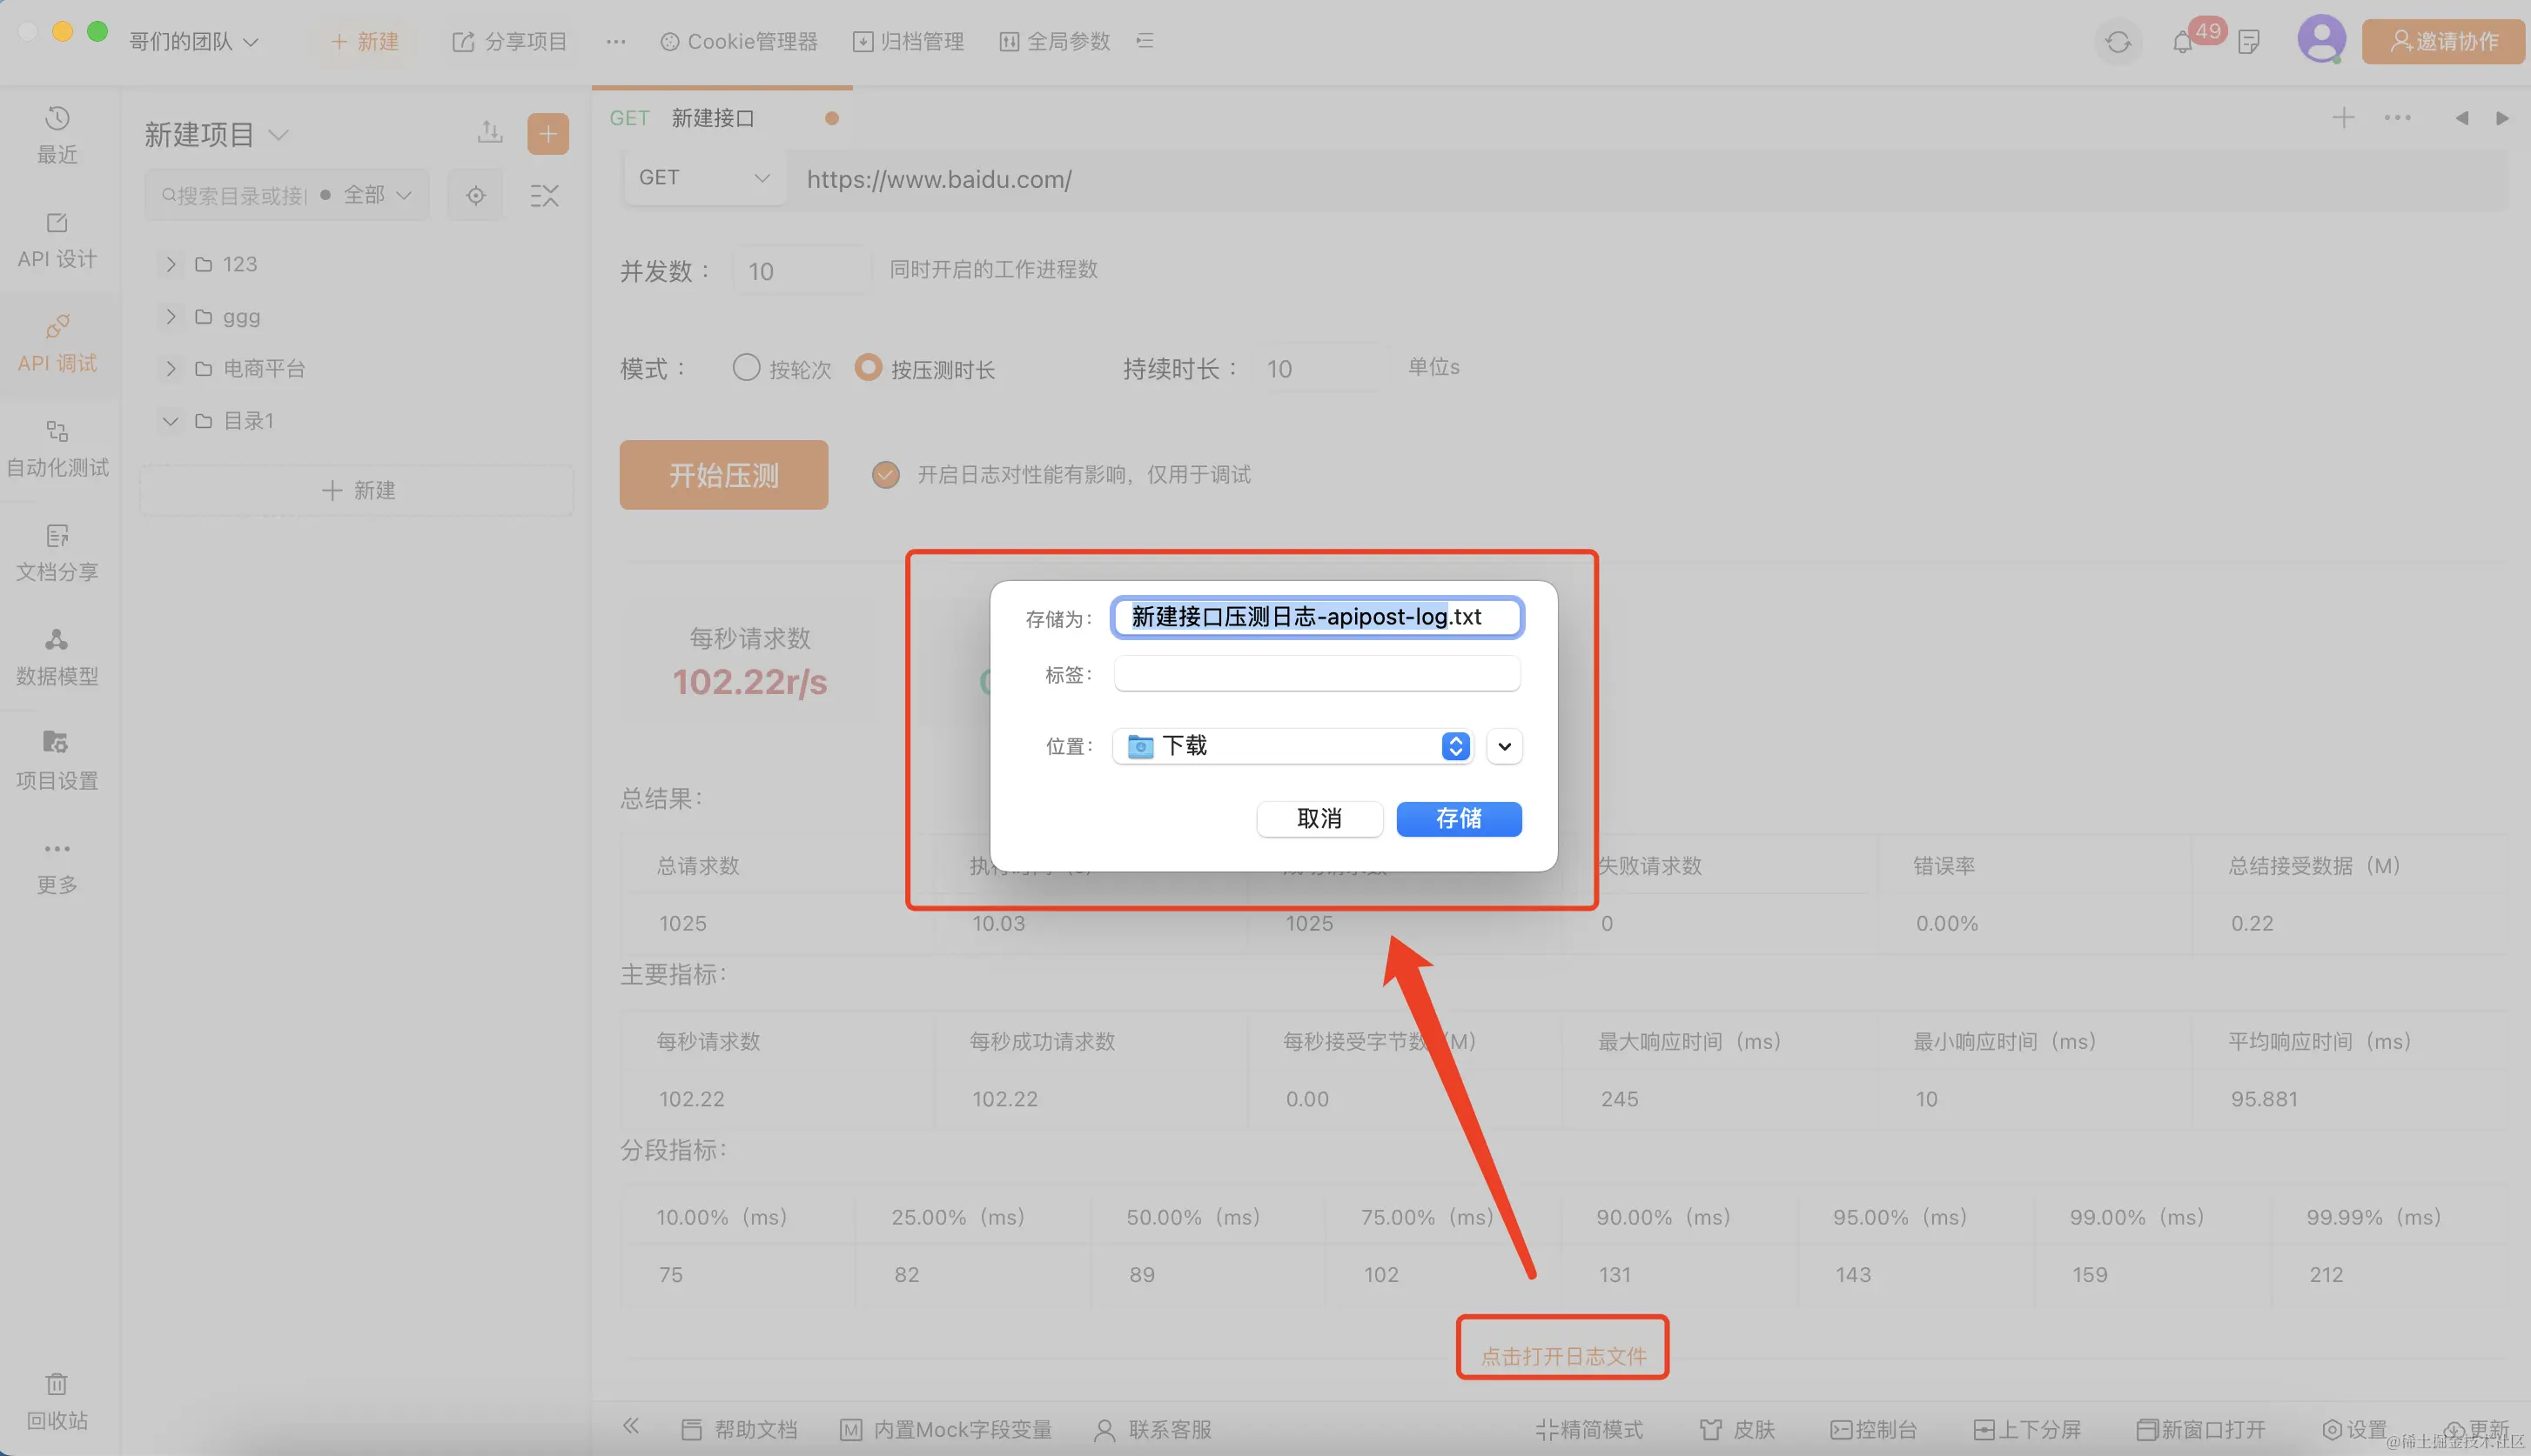Screen dimensions: 2531x1456
Task: Open 自动化测试 in the sidebar
Action: (x=57, y=448)
